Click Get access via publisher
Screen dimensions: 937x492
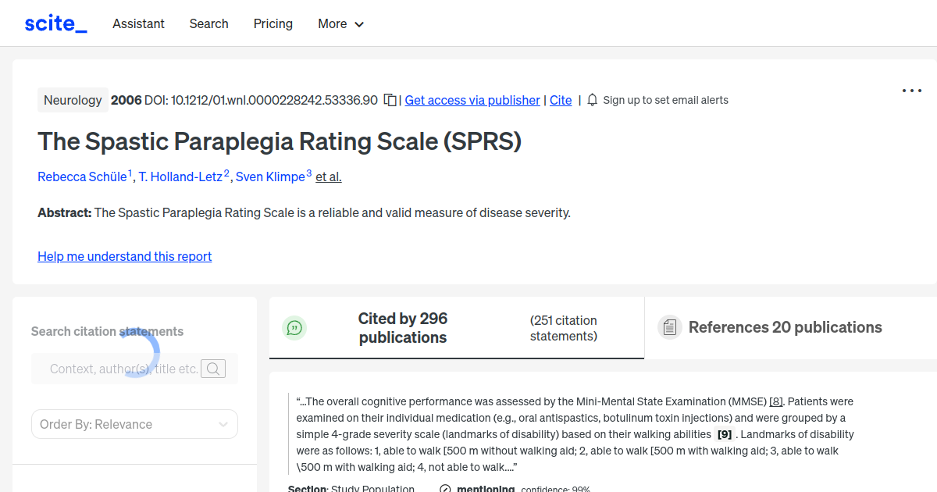472,100
